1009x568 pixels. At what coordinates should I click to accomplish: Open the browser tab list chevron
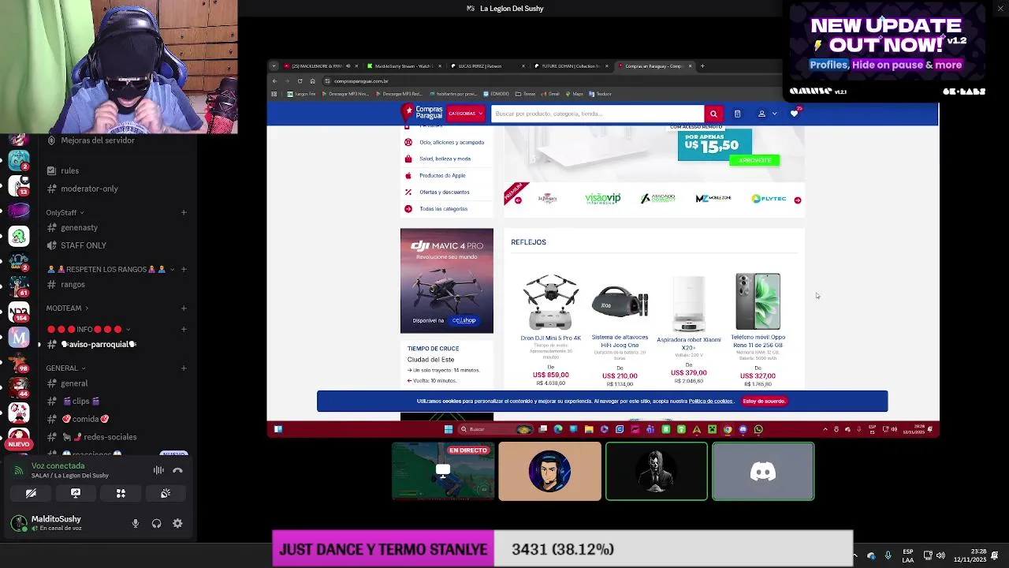(x=274, y=66)
